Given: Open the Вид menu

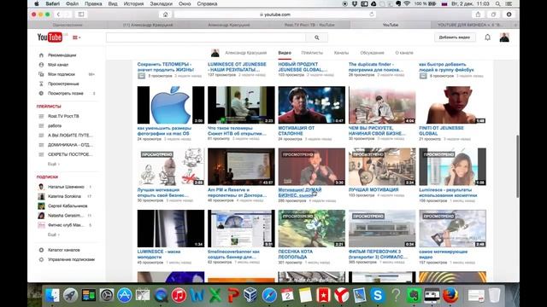Looking at the screenshot, I should 113,3.
